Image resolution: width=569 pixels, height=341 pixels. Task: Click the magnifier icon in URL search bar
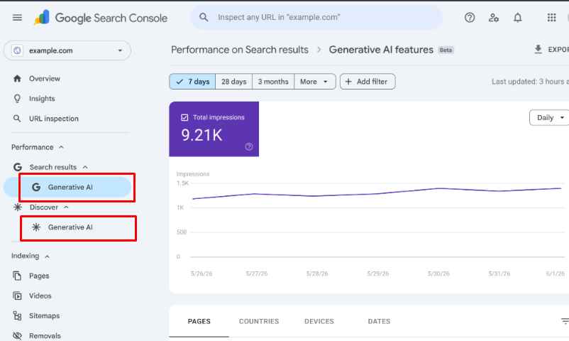coord(204,18)
